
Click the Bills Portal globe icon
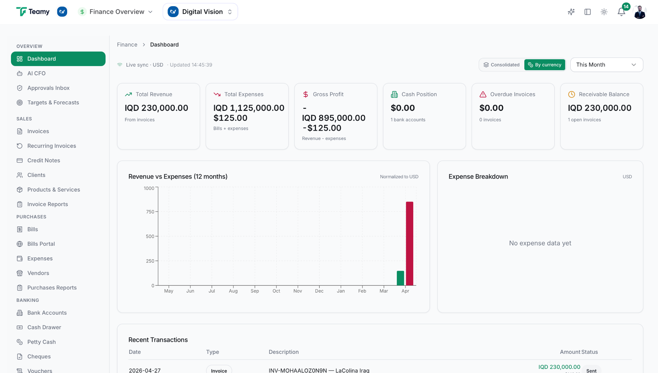click(x=20, y=244)
